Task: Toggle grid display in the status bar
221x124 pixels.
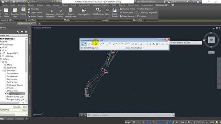Action: [x=134, y=122]
